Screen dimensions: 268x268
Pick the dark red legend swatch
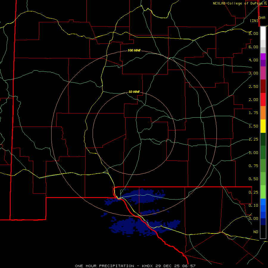tap(263, 86)
